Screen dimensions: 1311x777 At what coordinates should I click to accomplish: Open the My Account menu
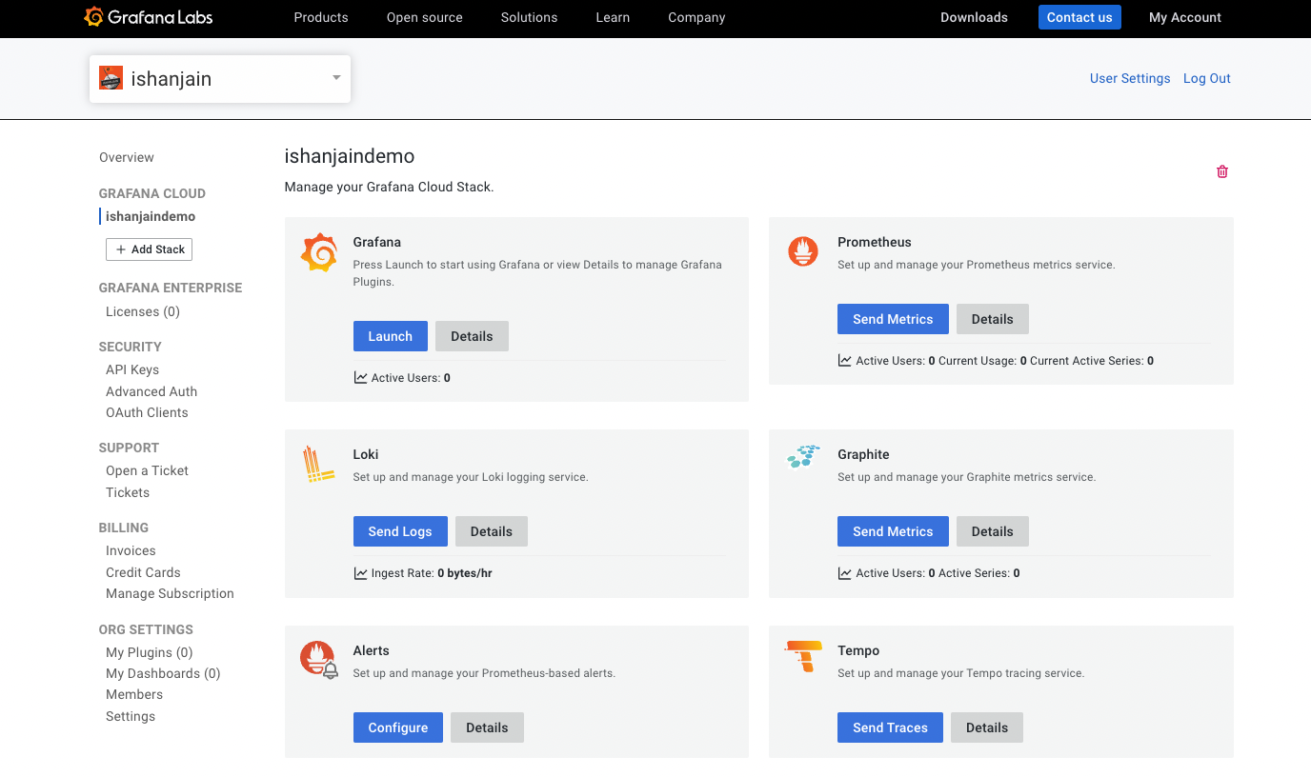pyautogui.click(x=1184, y=17)
